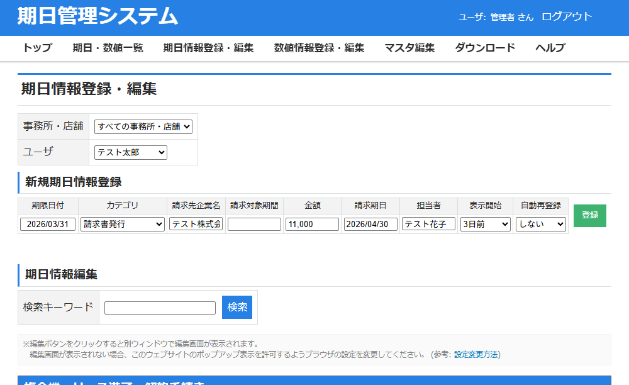Change the 自動再登録 dropdown
This screenshot has height=385, width=629.
click(x=540, y=224)
